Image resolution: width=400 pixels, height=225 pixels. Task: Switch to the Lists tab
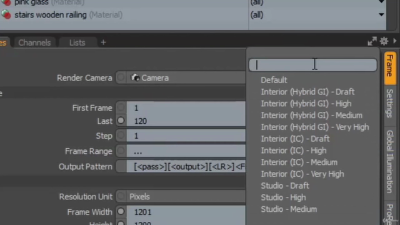[x=77, y=42]
